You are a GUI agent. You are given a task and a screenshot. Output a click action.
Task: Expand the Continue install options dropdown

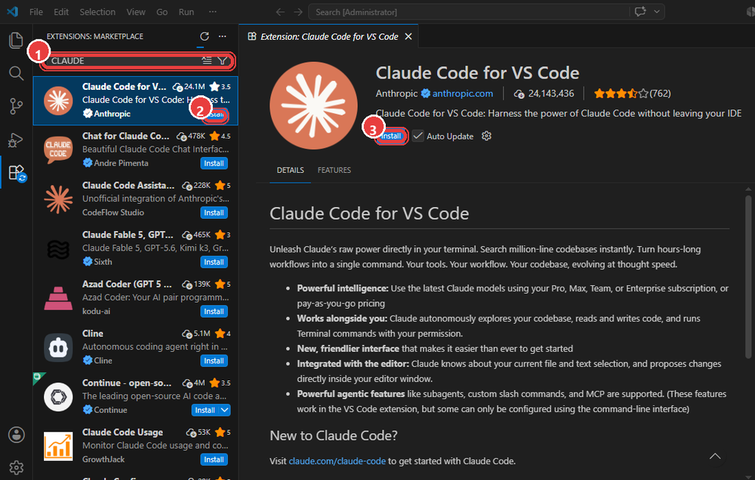(225, 410)
